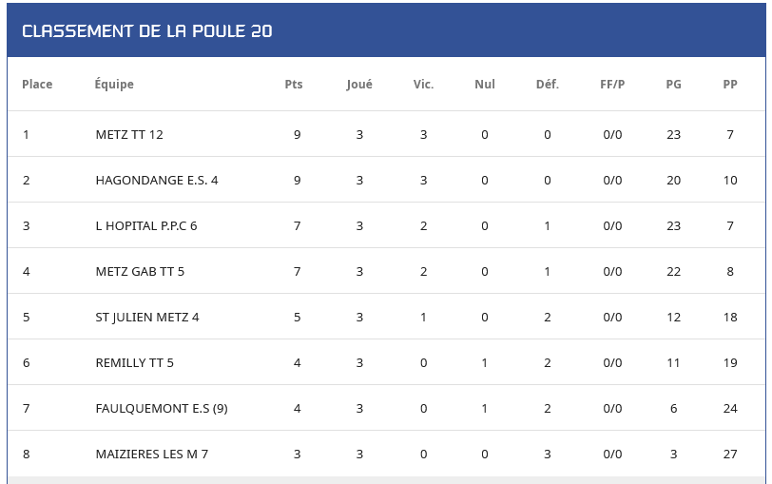Click the FF/P column header
Viewport: 772px width, 484px height.
click(x=612, y=85)
